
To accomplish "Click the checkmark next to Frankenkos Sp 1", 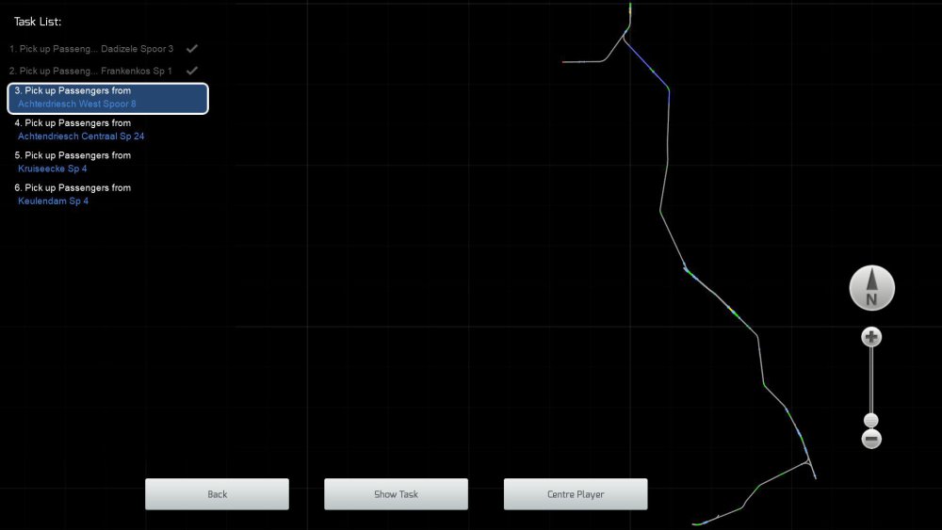I will (x=192, y=71).
